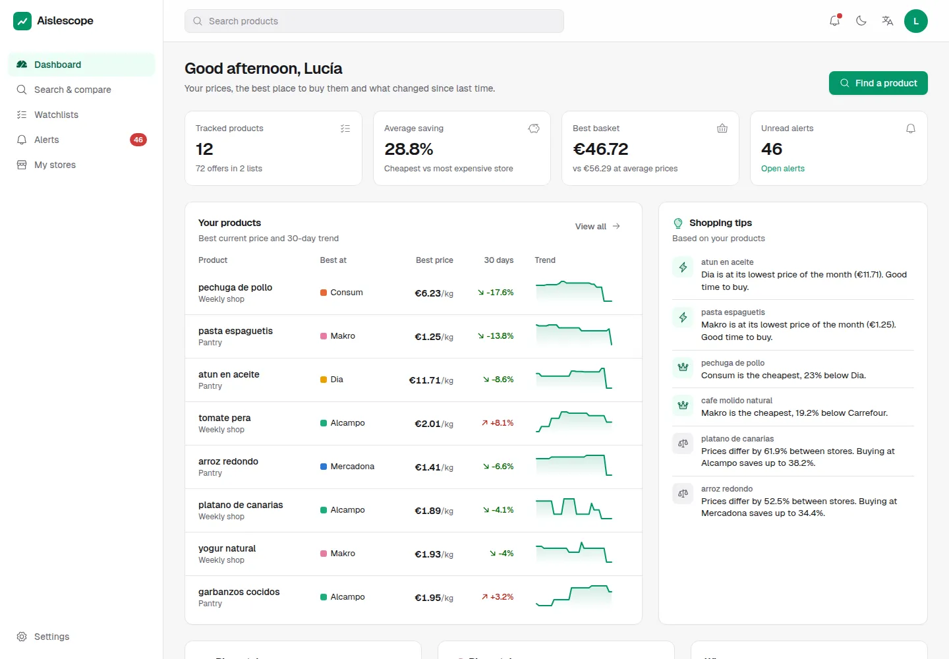Go to the Dashboard menu item
Screen dimensions: 949x659
(82, 65)
